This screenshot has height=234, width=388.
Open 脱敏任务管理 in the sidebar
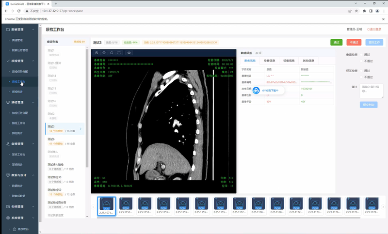(x=20, y=50)
